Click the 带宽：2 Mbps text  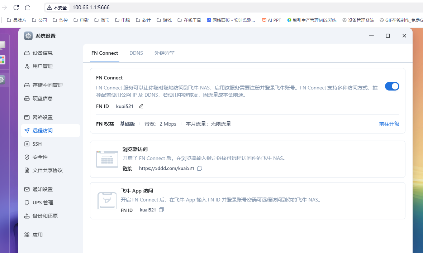click(160, 124)
